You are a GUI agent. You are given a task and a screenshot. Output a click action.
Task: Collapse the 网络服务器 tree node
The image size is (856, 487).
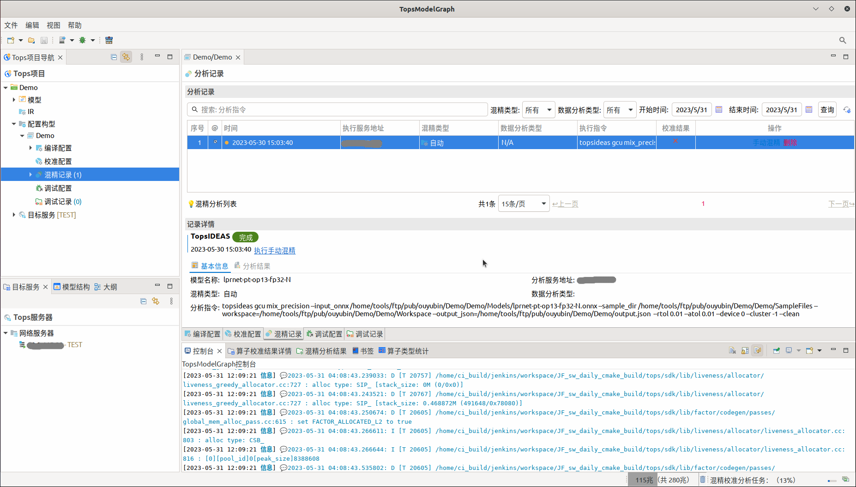click(x=6, y=333)
